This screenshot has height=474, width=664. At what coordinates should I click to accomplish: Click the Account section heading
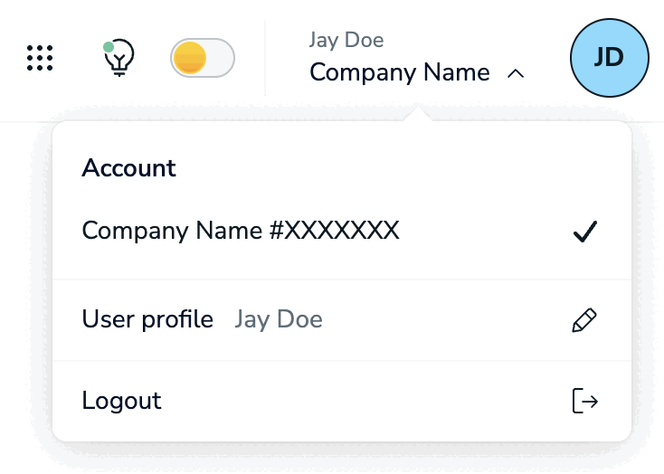point(128,168)
